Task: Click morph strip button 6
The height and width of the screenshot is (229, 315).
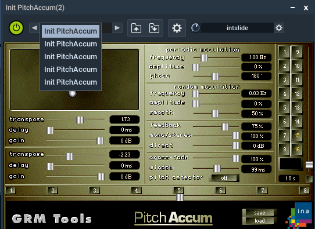Action: tap(221, 190)
